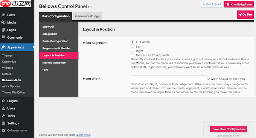Open the Media library icon
256x138 pixels.
point(3,23)
